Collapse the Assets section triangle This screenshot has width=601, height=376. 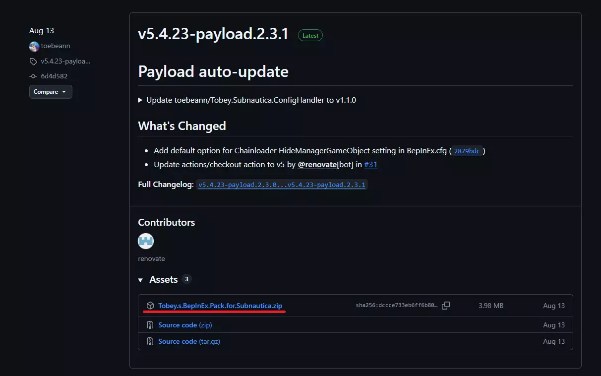click(x=141, y=280)
